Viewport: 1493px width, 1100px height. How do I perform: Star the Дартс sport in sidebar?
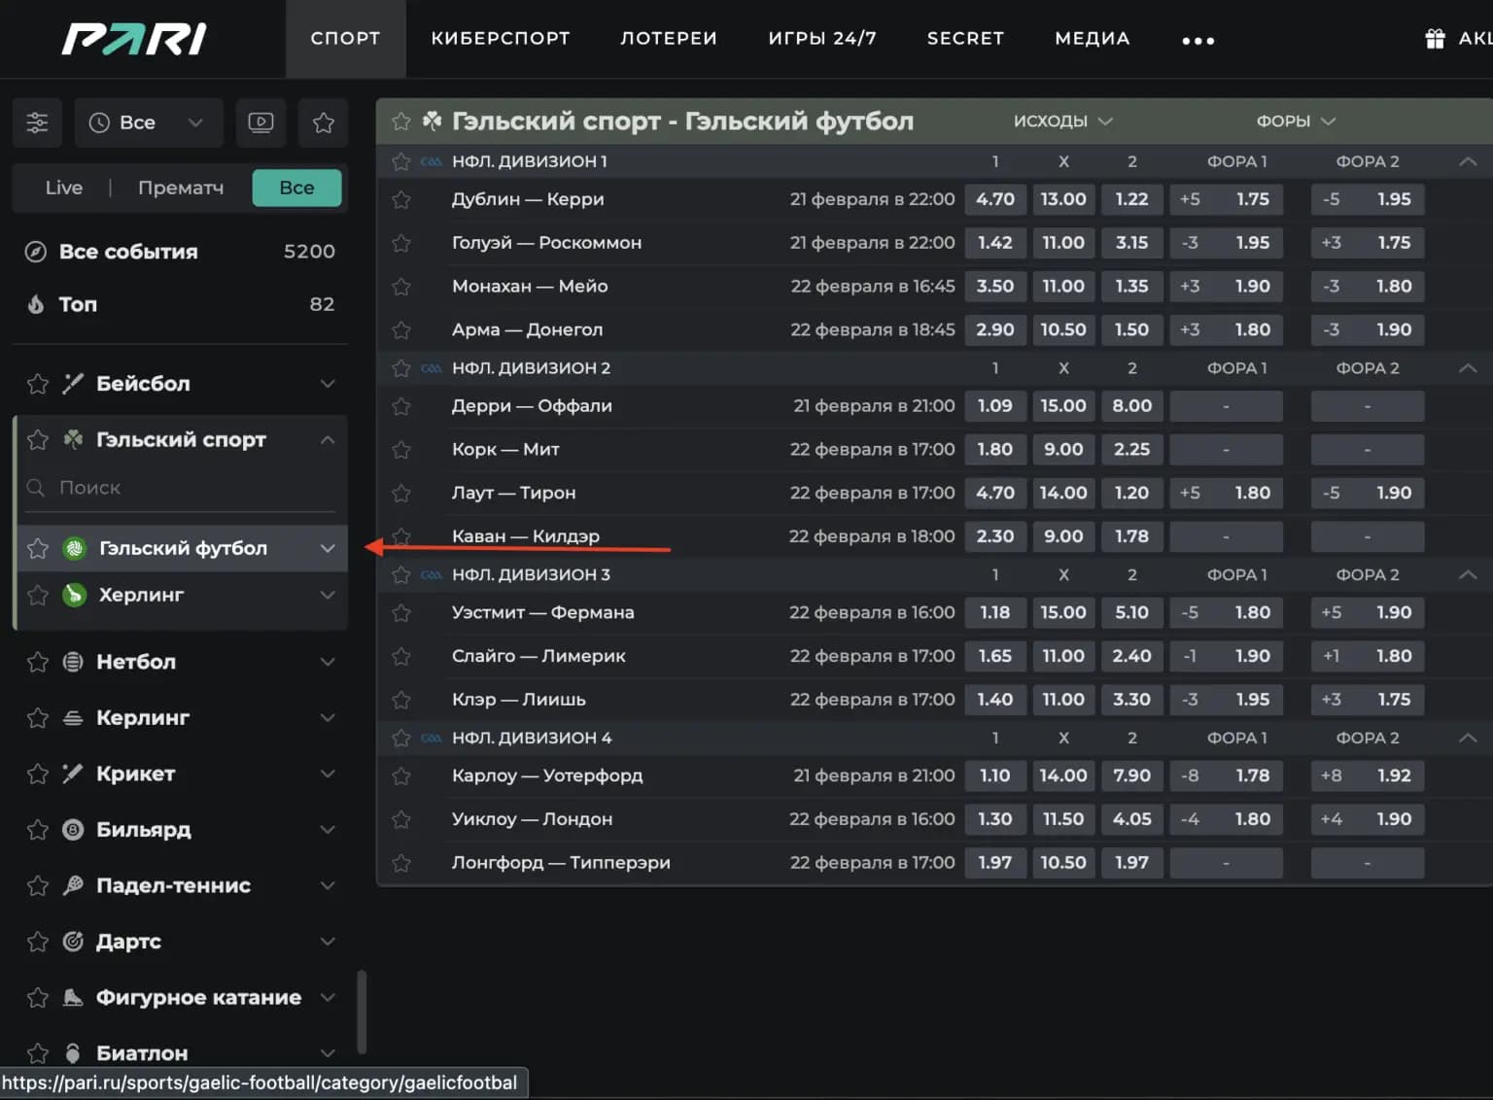pos(38,942)
